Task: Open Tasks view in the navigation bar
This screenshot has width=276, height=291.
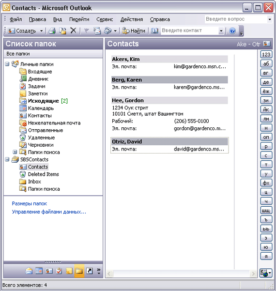Action: click(59, 271)
